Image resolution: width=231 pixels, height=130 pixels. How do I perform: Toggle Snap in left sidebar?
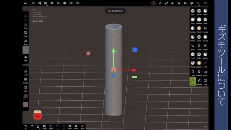tap(26, 42)
